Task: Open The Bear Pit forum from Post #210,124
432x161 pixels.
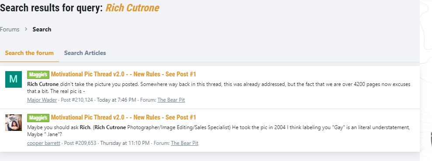Action: 171,100
